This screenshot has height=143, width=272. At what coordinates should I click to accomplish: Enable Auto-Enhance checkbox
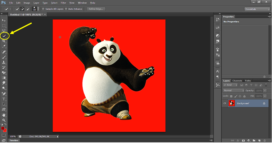66,9
